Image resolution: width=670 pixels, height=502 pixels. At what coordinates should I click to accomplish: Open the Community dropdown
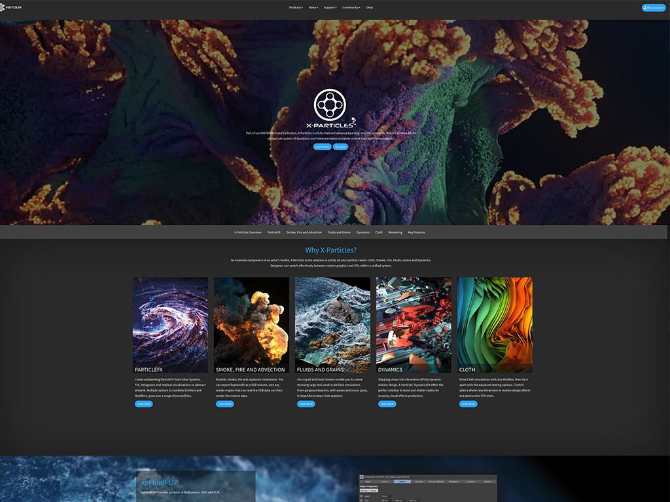point(351,8)
